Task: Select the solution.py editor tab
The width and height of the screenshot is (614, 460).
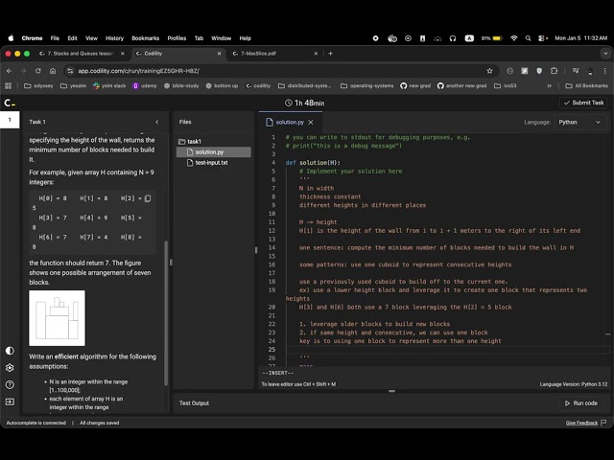Action: [290, 123]
